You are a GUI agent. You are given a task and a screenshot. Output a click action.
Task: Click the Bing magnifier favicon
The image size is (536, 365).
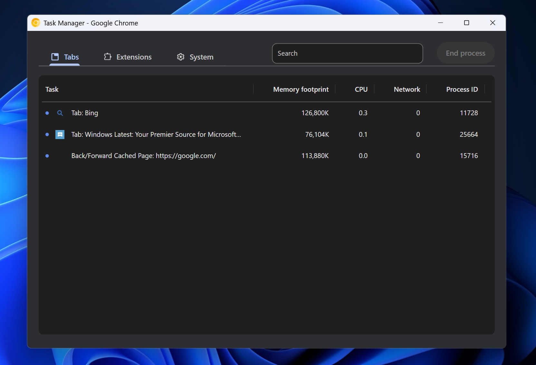pyautogui.click(x=60, y=113)
